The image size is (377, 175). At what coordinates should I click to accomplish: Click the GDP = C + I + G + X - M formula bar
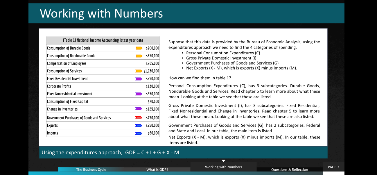183,152
